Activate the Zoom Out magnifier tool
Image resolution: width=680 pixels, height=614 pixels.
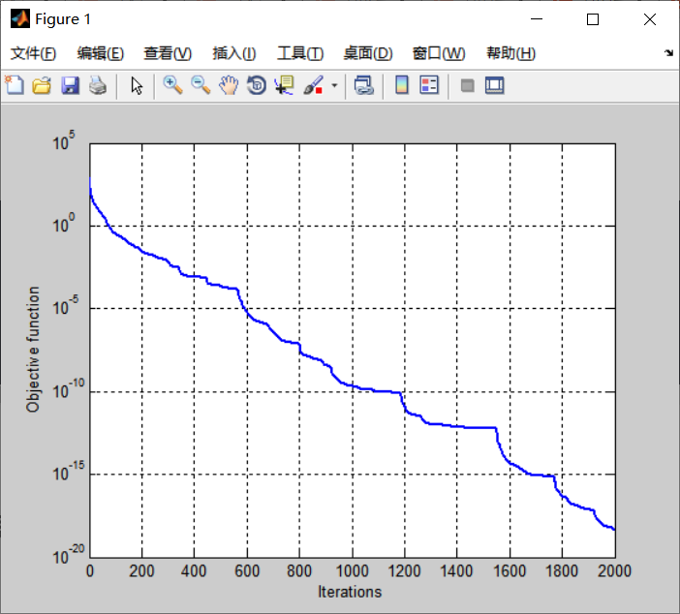pos(201,85)
